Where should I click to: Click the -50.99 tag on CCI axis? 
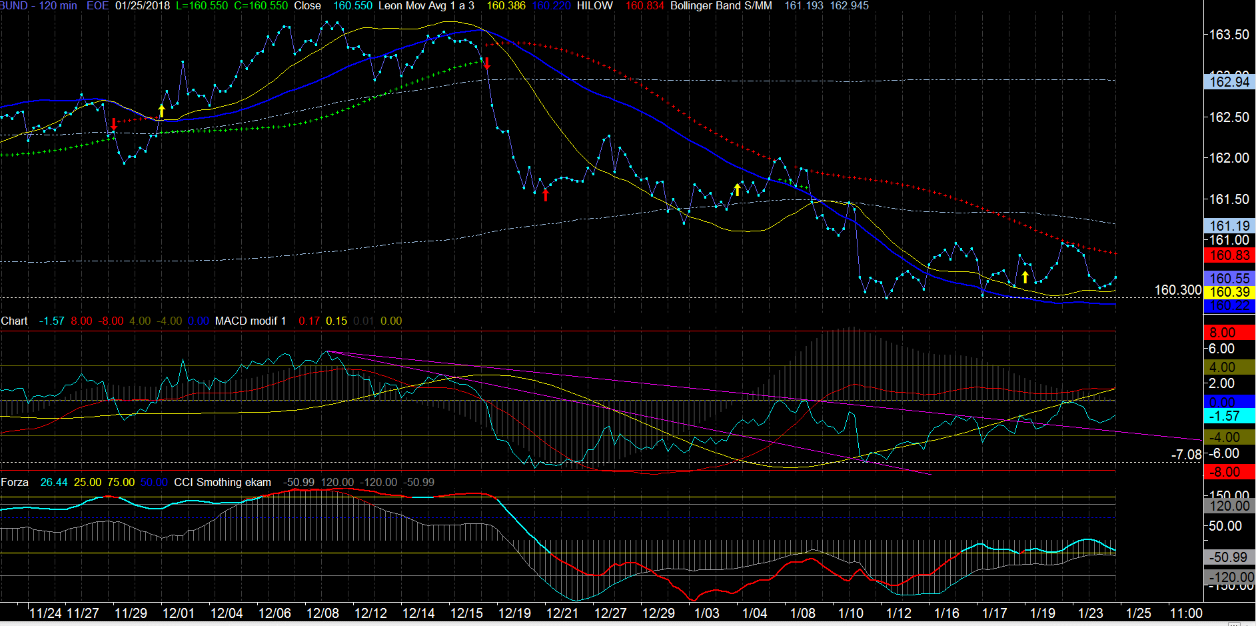[x=1229, y=557]
